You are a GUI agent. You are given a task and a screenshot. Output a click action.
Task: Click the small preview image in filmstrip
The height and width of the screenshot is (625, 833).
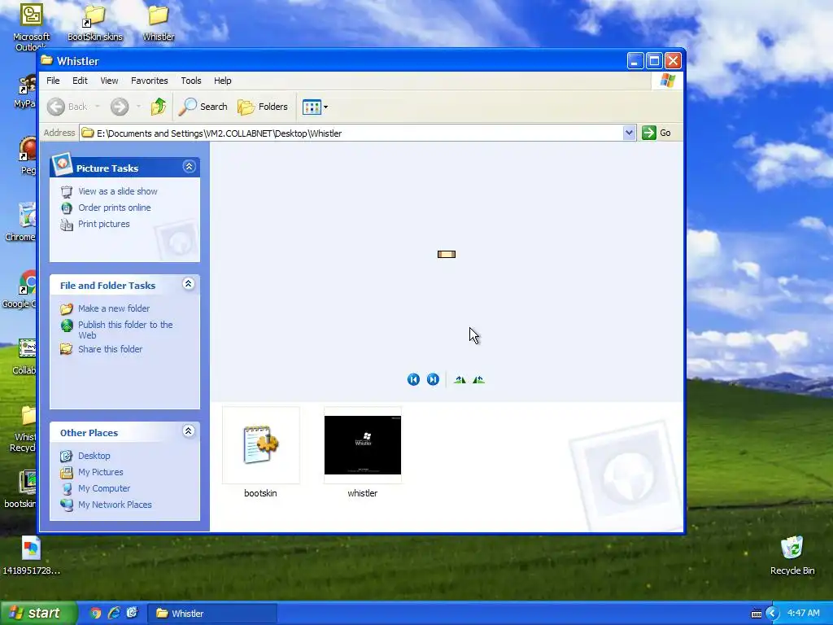[x=447, y=254]
